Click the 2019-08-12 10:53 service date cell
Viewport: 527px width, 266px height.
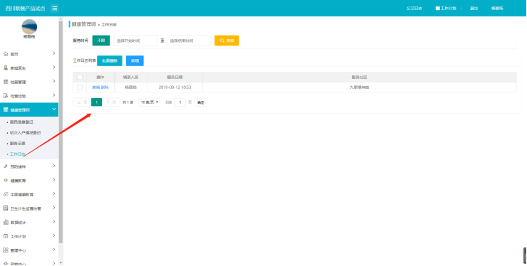(x=174, y=87)
